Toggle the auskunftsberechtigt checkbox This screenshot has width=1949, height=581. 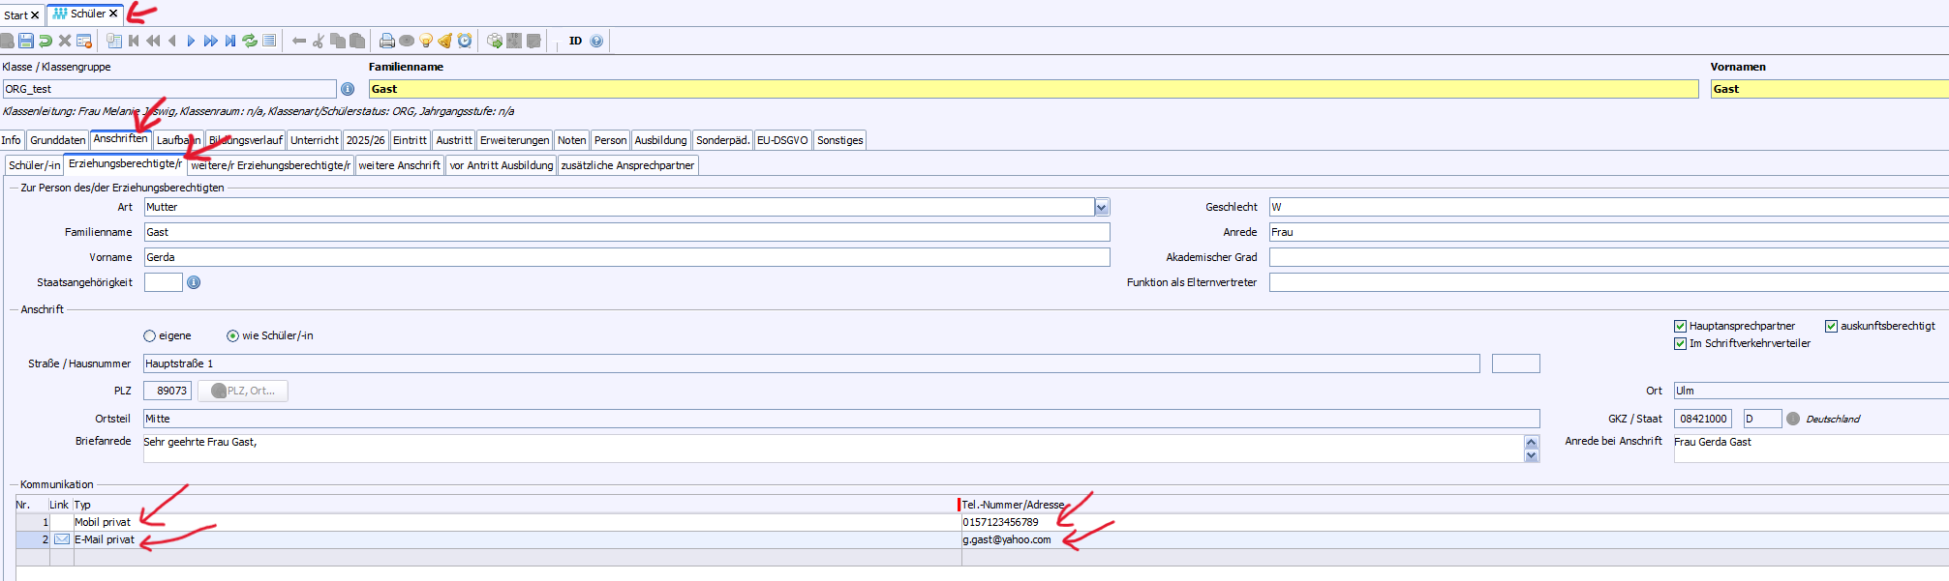coord(1832,326)
